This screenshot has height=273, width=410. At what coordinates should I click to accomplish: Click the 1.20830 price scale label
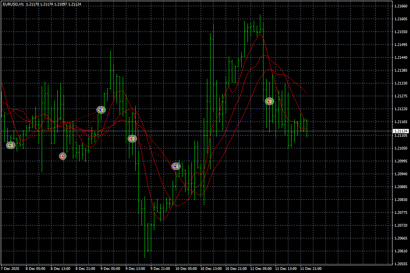tap(401, 200)
